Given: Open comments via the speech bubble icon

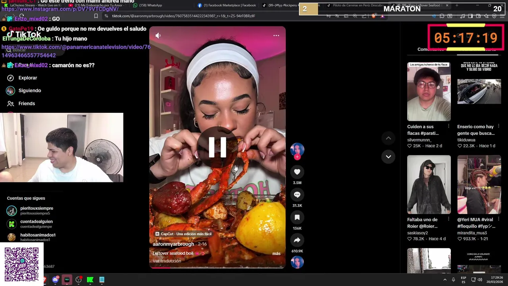Looking at the screenshot, I should click(297, 195).
